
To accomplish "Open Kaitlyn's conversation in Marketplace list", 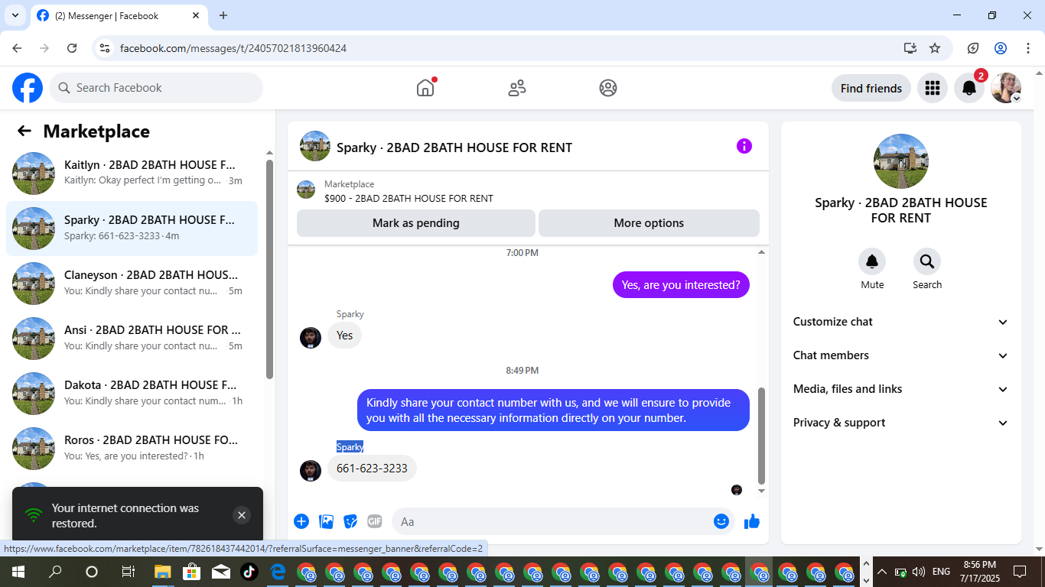I will tap(132, 173).
